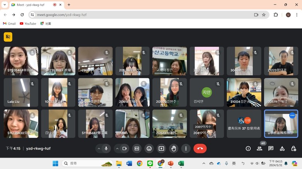Open chat with everyone panel
The width and height of the screenshot is (302, 169).
pyautogui.click(x=271, y=149)
